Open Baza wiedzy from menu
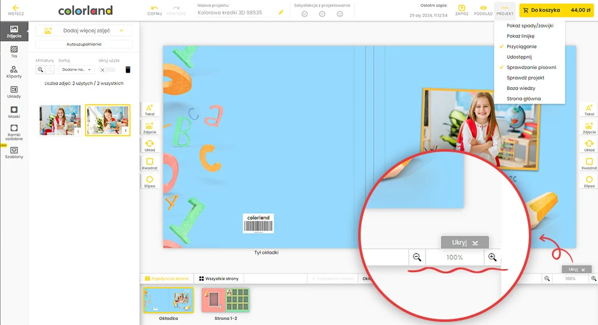Viewport: 598px width, 325px height. [521, 88]
